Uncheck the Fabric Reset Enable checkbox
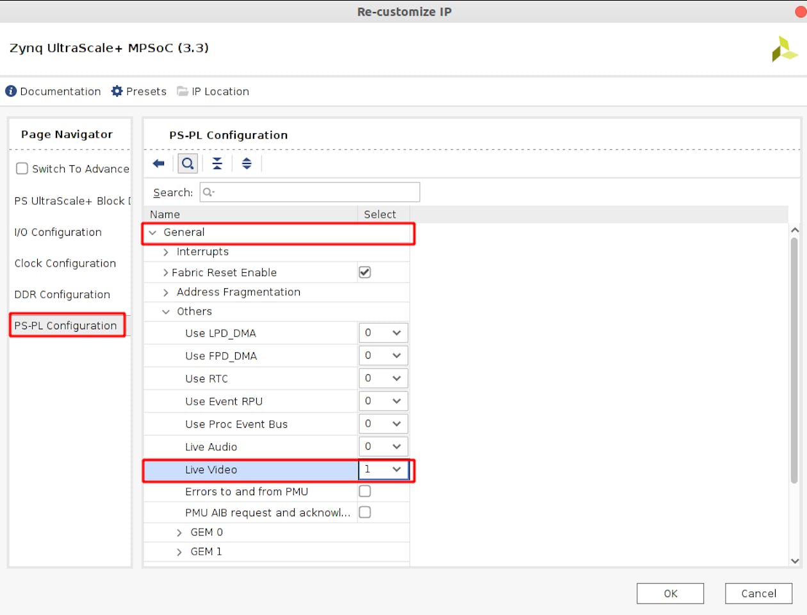 pos(364,272)
